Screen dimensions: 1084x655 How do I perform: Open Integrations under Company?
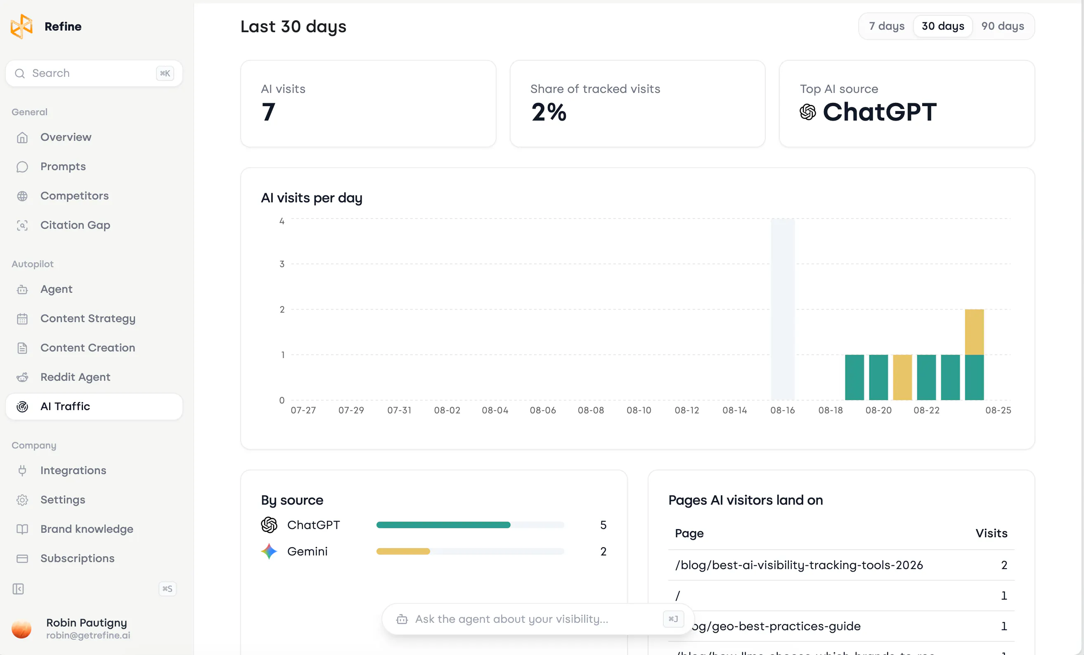94,470
